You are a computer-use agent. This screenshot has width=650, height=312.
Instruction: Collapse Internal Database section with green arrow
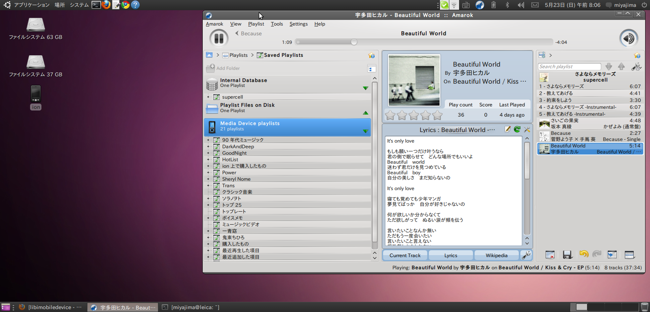[x=366, y=88]
